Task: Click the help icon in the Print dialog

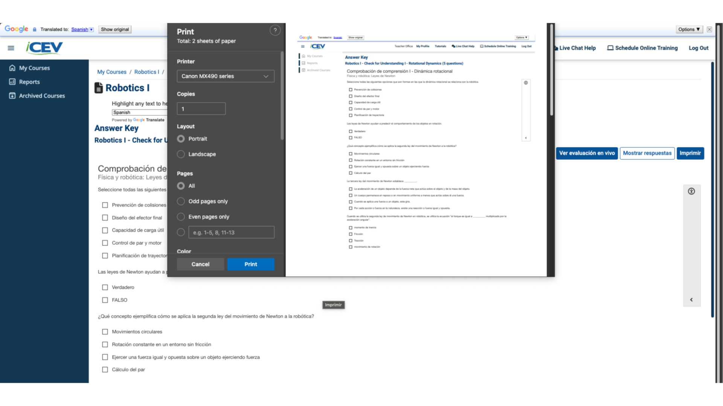Action: click(x=275, y=30)
